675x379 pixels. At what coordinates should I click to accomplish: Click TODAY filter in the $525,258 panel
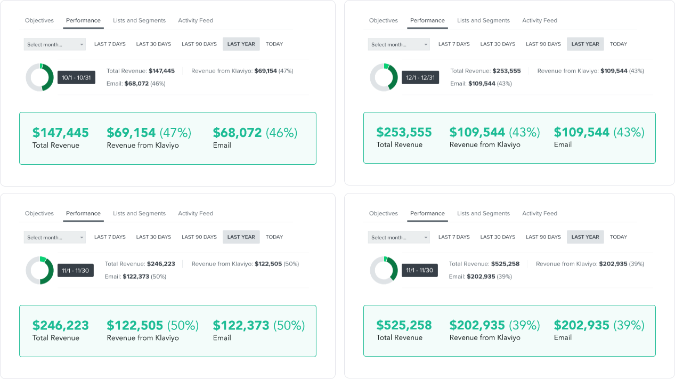coord(619,237)
